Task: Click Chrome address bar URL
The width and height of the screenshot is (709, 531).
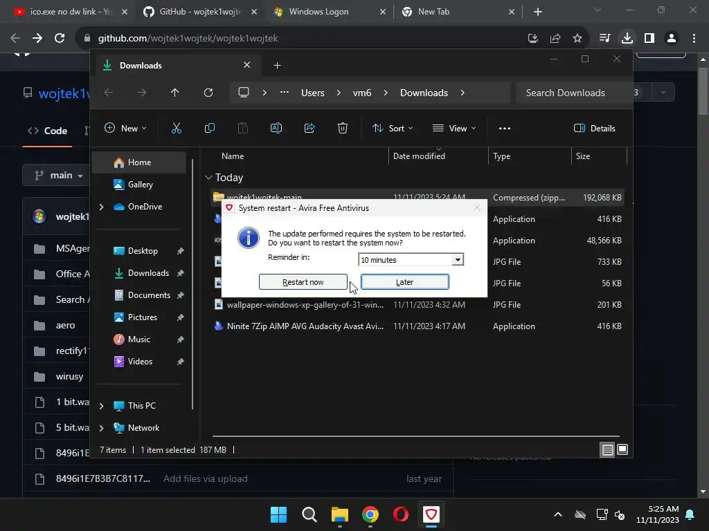Action: click(188, 39)
